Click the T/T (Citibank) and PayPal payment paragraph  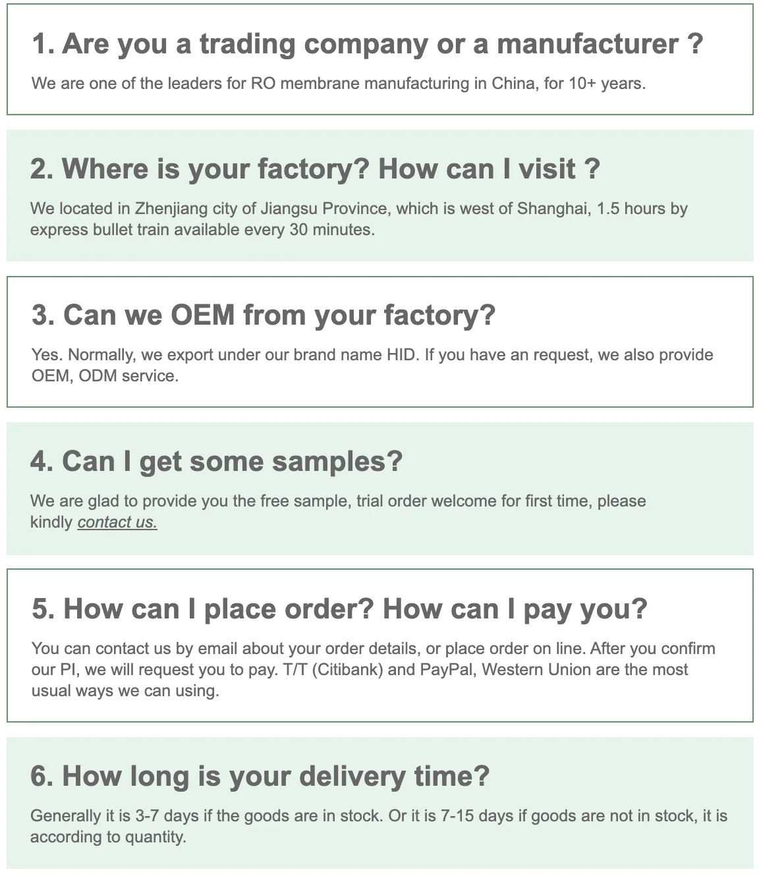coord(373,670)
